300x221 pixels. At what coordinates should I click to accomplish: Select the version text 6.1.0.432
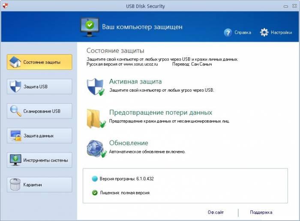(145, 179)
